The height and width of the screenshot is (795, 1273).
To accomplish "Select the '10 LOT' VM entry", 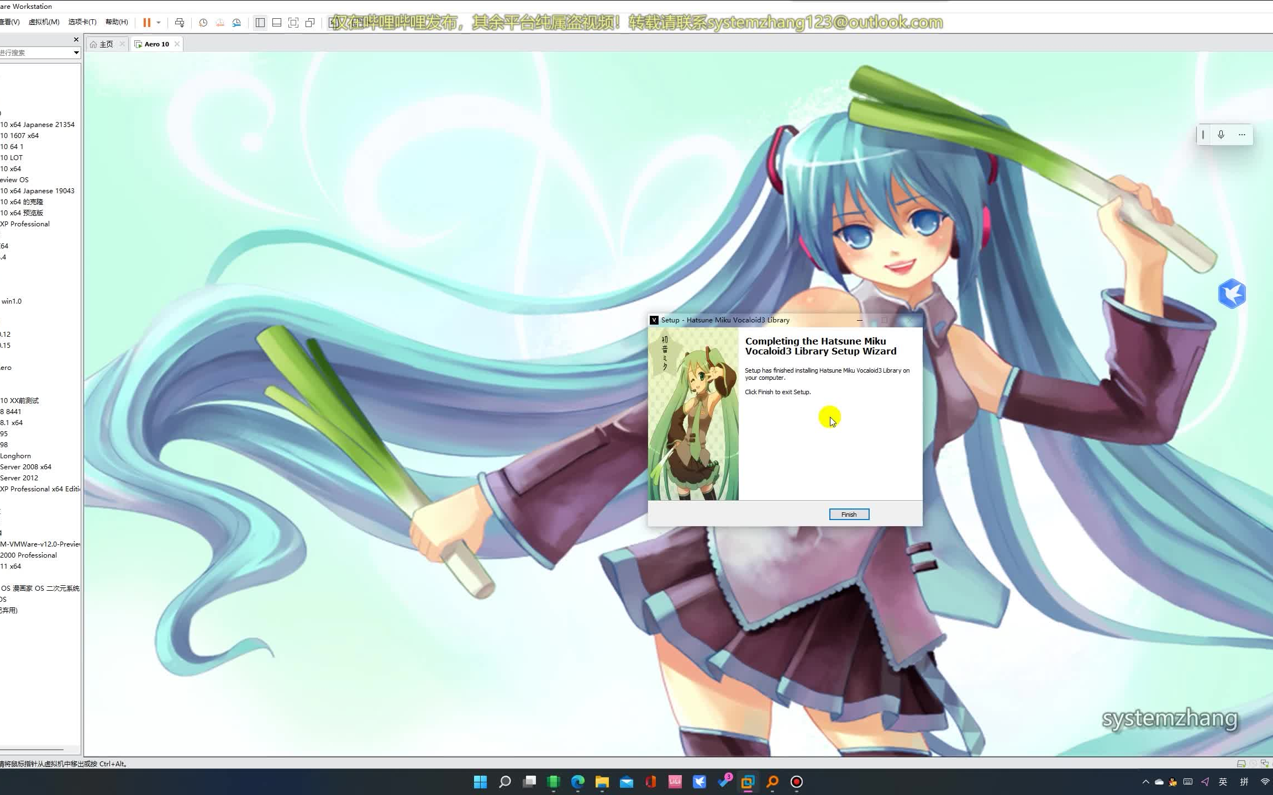I will point(12,158).
